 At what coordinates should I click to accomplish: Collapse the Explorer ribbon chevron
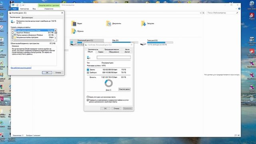236,9
